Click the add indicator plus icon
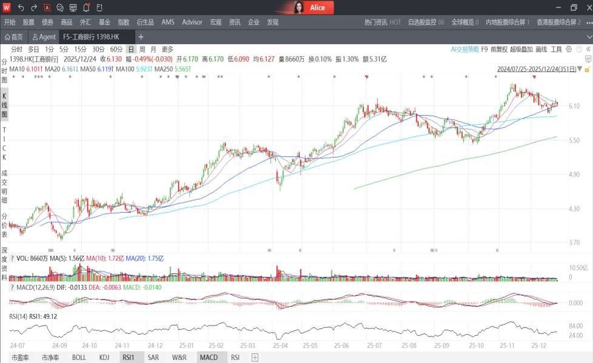Screen dimensions: 593x363 254,358
